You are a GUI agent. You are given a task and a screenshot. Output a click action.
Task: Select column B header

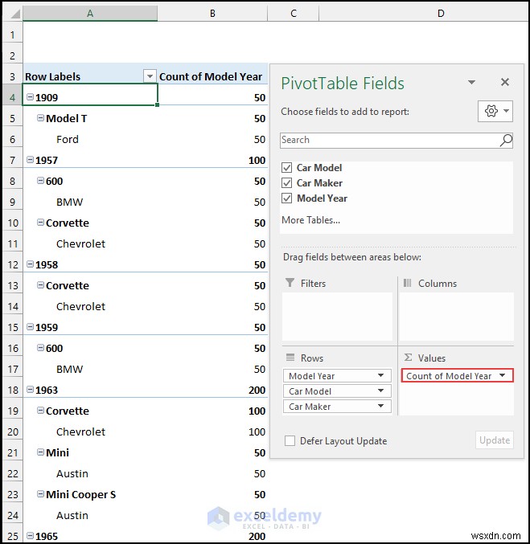pos(212,13)
